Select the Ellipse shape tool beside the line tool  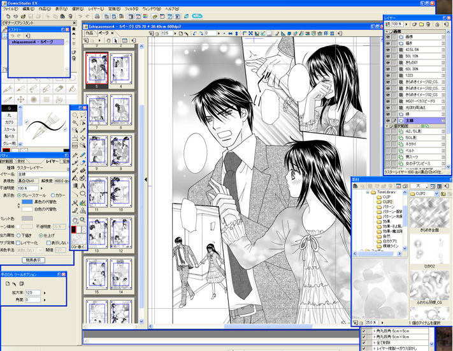[83, 193]
